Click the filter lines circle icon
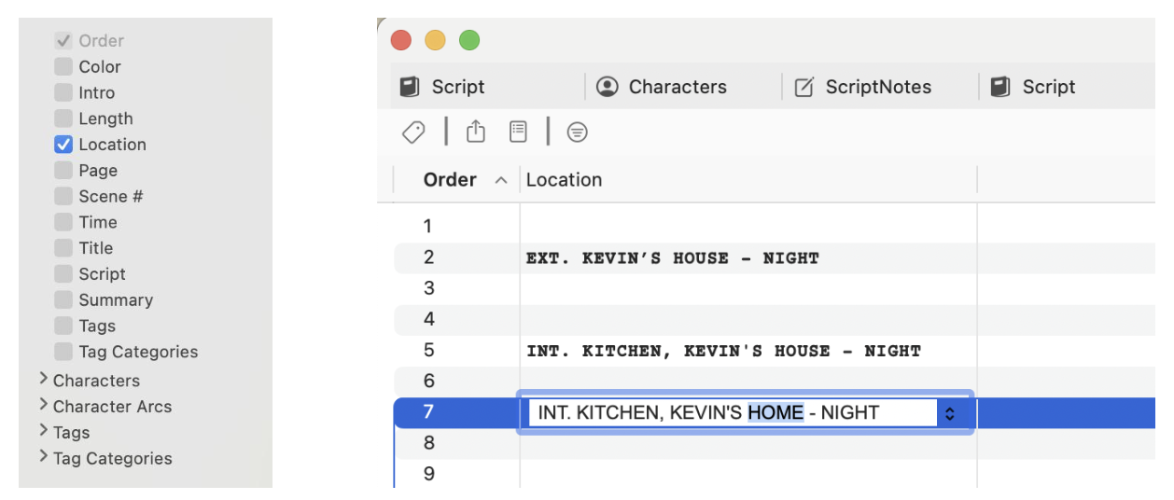 [578, 132]
